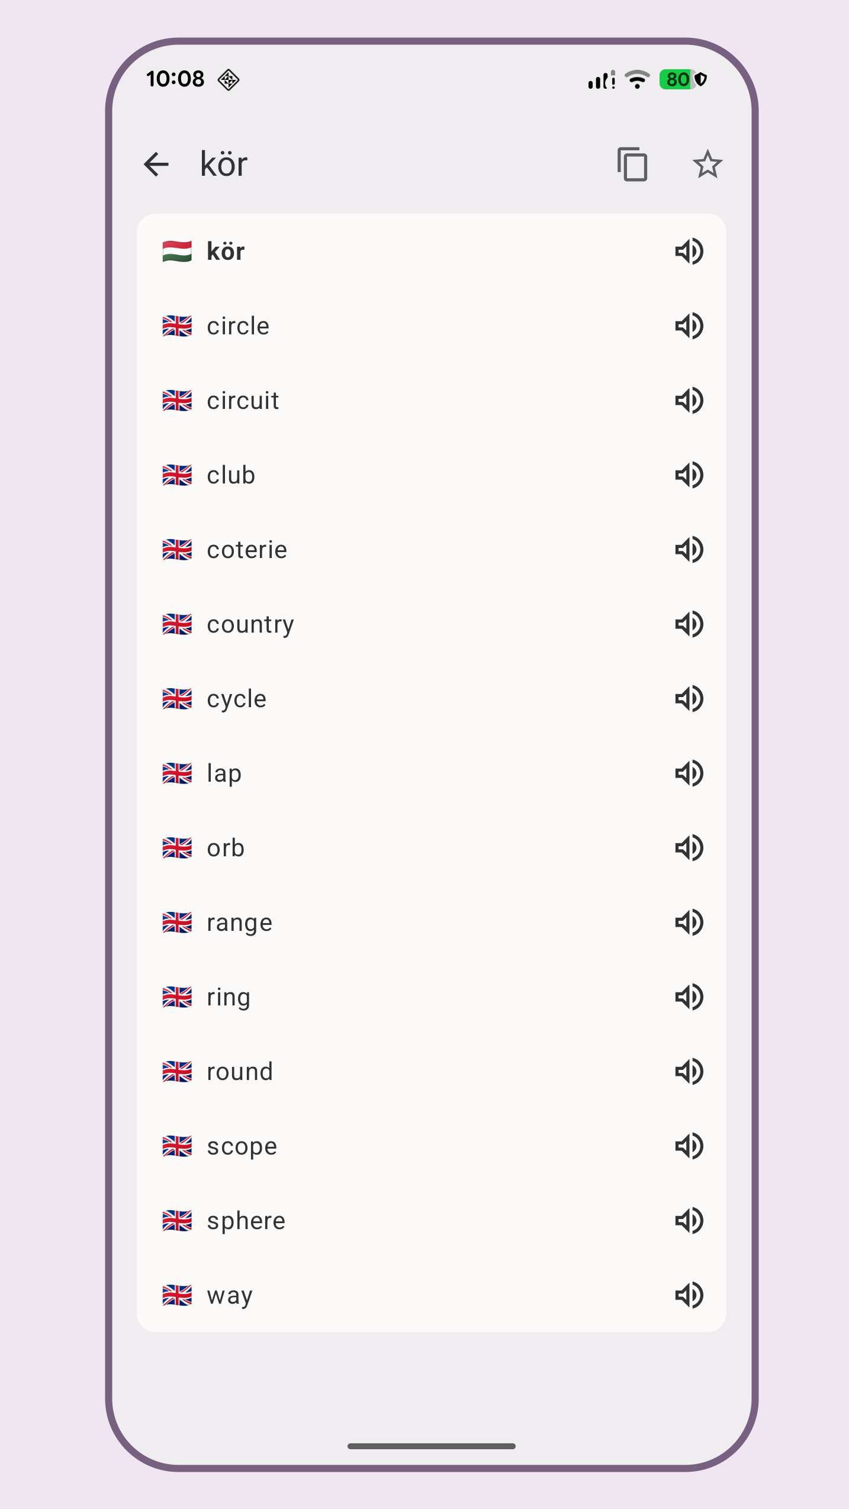
Task: Listen to pronunciation of circuit
Action: 689,401
